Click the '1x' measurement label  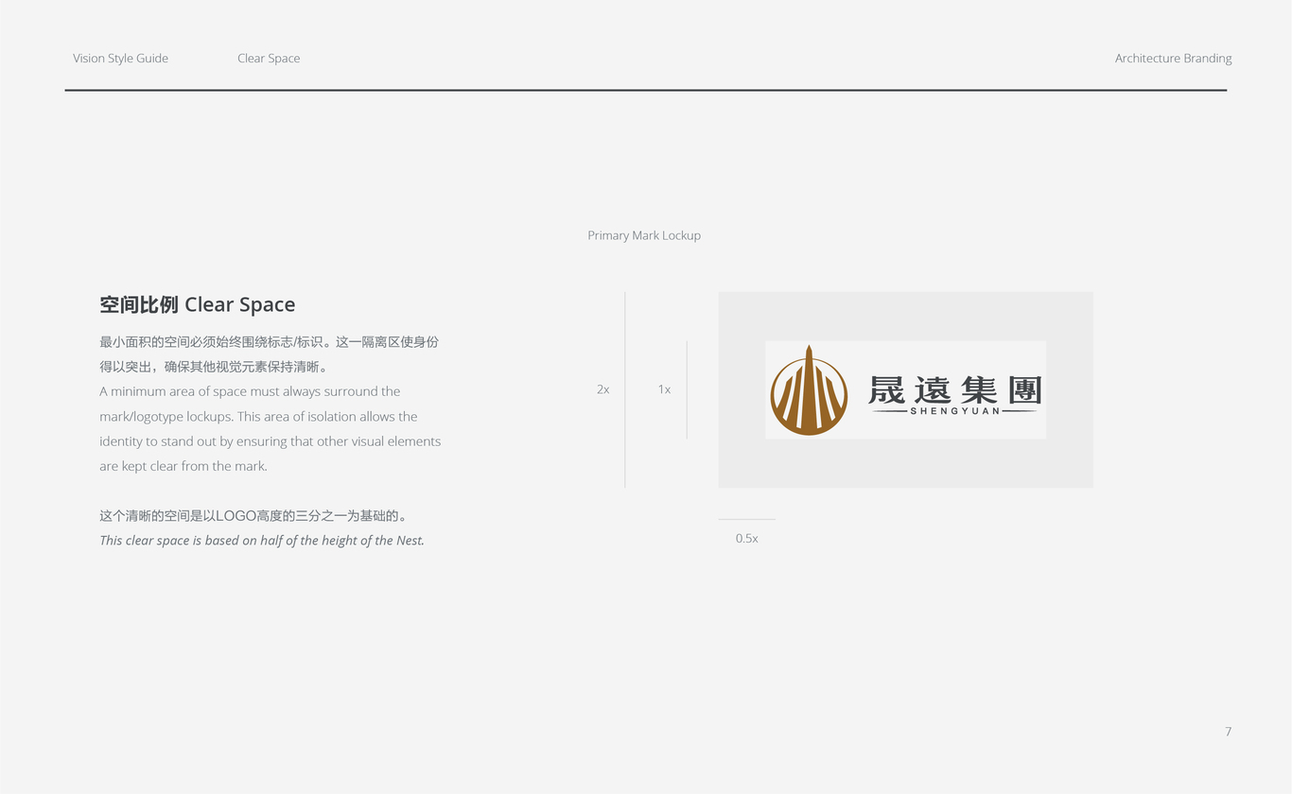[664, 389]
